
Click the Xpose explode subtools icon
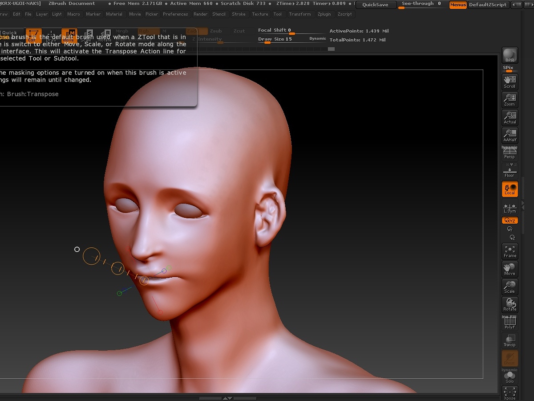510,393
